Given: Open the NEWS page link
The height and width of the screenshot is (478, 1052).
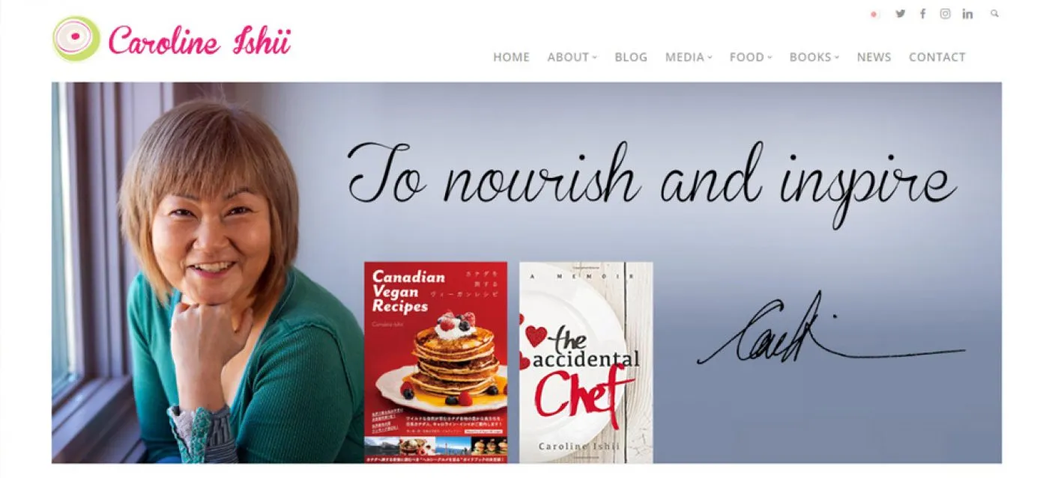Looking at the screenshot, I should pyautogui.click(x=874, y=57).
